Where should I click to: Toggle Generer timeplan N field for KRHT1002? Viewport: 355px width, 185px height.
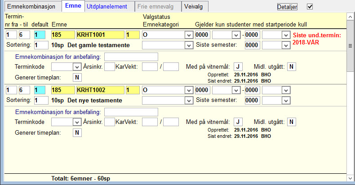point(77,133)
